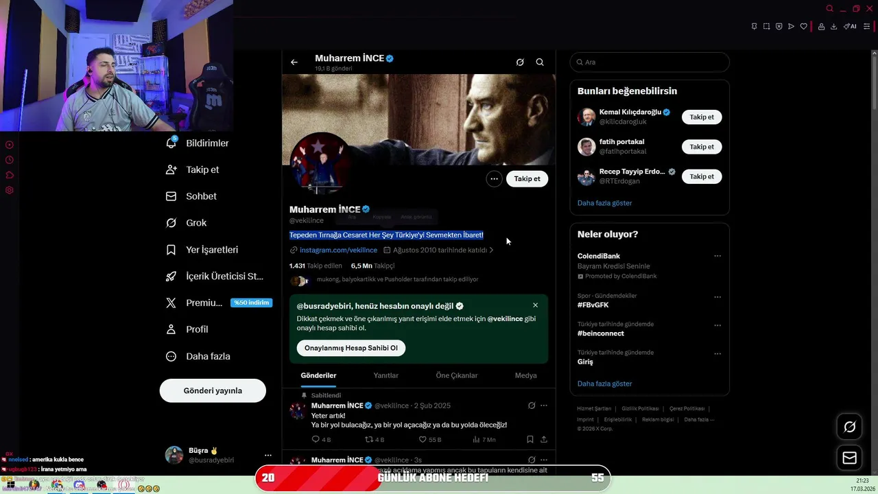Follow Muharrem İNCE with Takip et button
The width and height of the screenshot is (878, 494).
point(527,178)
